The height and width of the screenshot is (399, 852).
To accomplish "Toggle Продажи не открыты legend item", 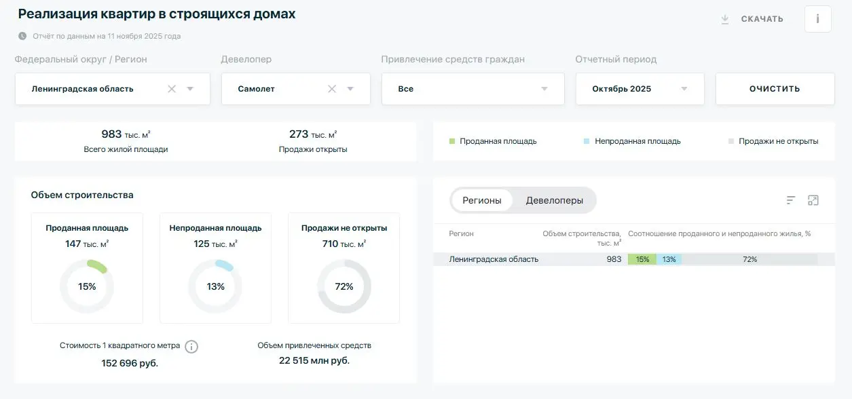I will (773, 141).
